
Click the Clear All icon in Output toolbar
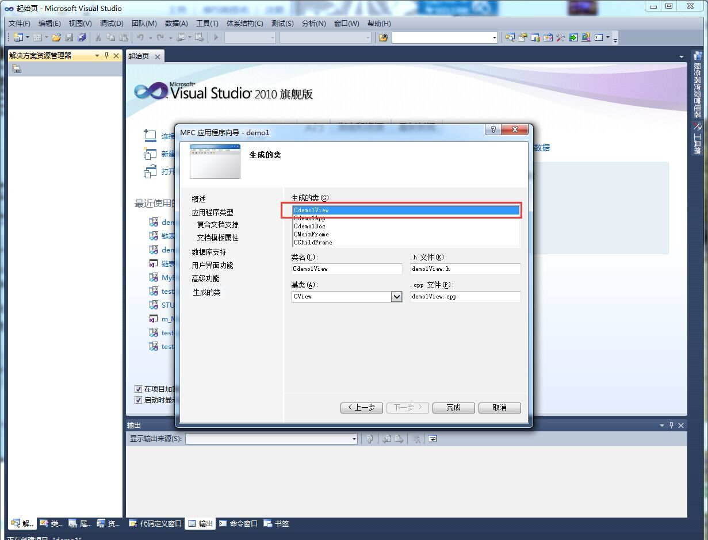click(x=416, y=439)
